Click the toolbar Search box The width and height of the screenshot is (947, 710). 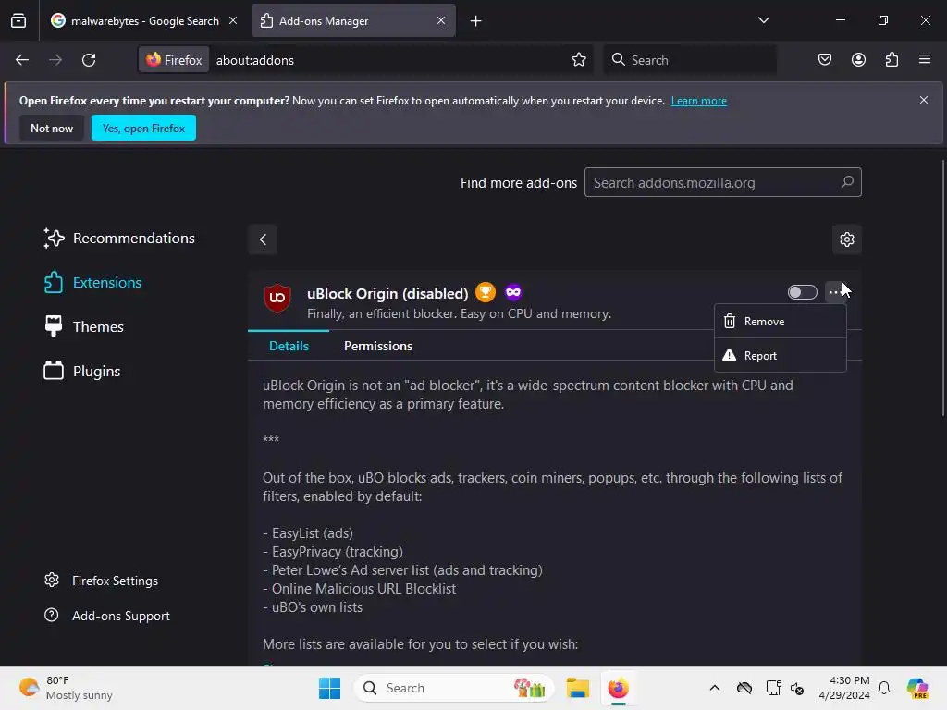point(690,60)
